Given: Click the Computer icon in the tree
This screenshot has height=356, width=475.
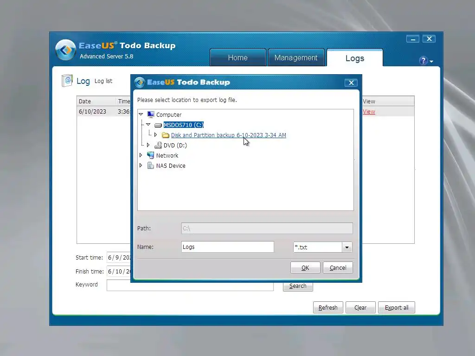Looking at the screenshot, I should [151, 114].
